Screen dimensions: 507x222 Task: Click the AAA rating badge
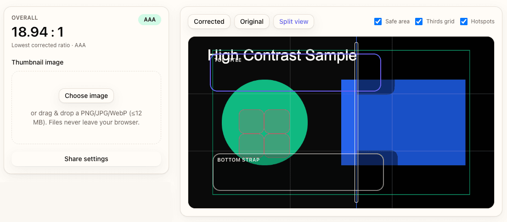(x=150, y=20)
